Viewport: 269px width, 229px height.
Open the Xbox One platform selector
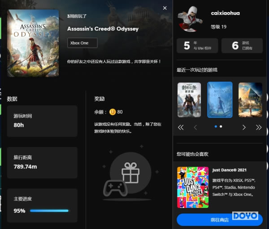pos(82,43)
